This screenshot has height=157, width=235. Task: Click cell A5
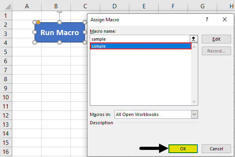[27, 52]
